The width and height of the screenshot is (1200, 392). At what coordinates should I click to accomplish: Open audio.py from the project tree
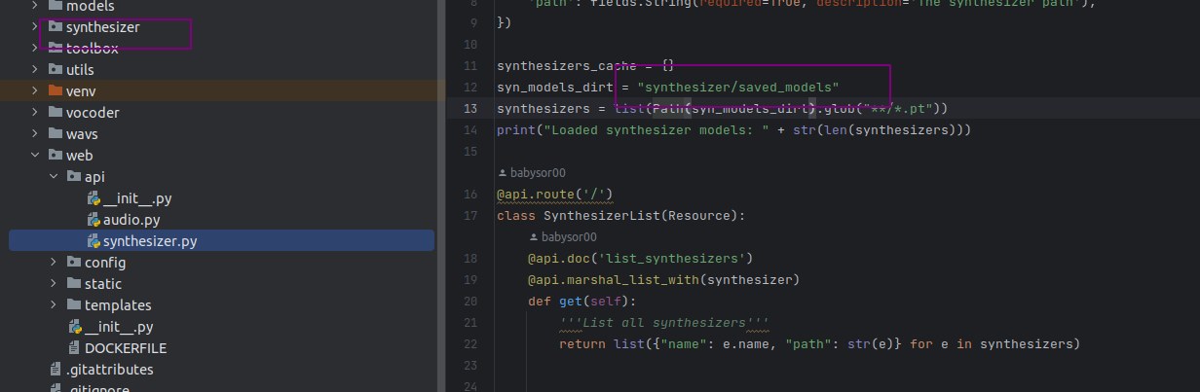pyautogui.click(x=131, y=220)
